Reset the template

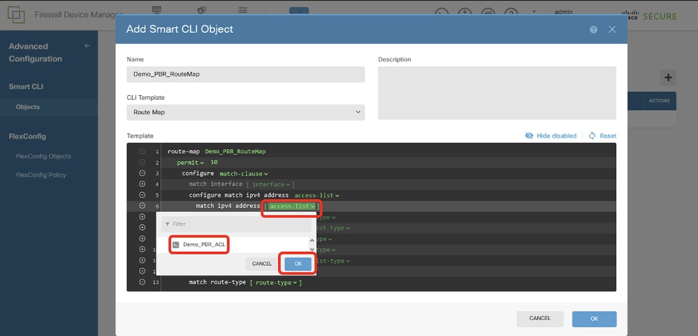(602, 136)
